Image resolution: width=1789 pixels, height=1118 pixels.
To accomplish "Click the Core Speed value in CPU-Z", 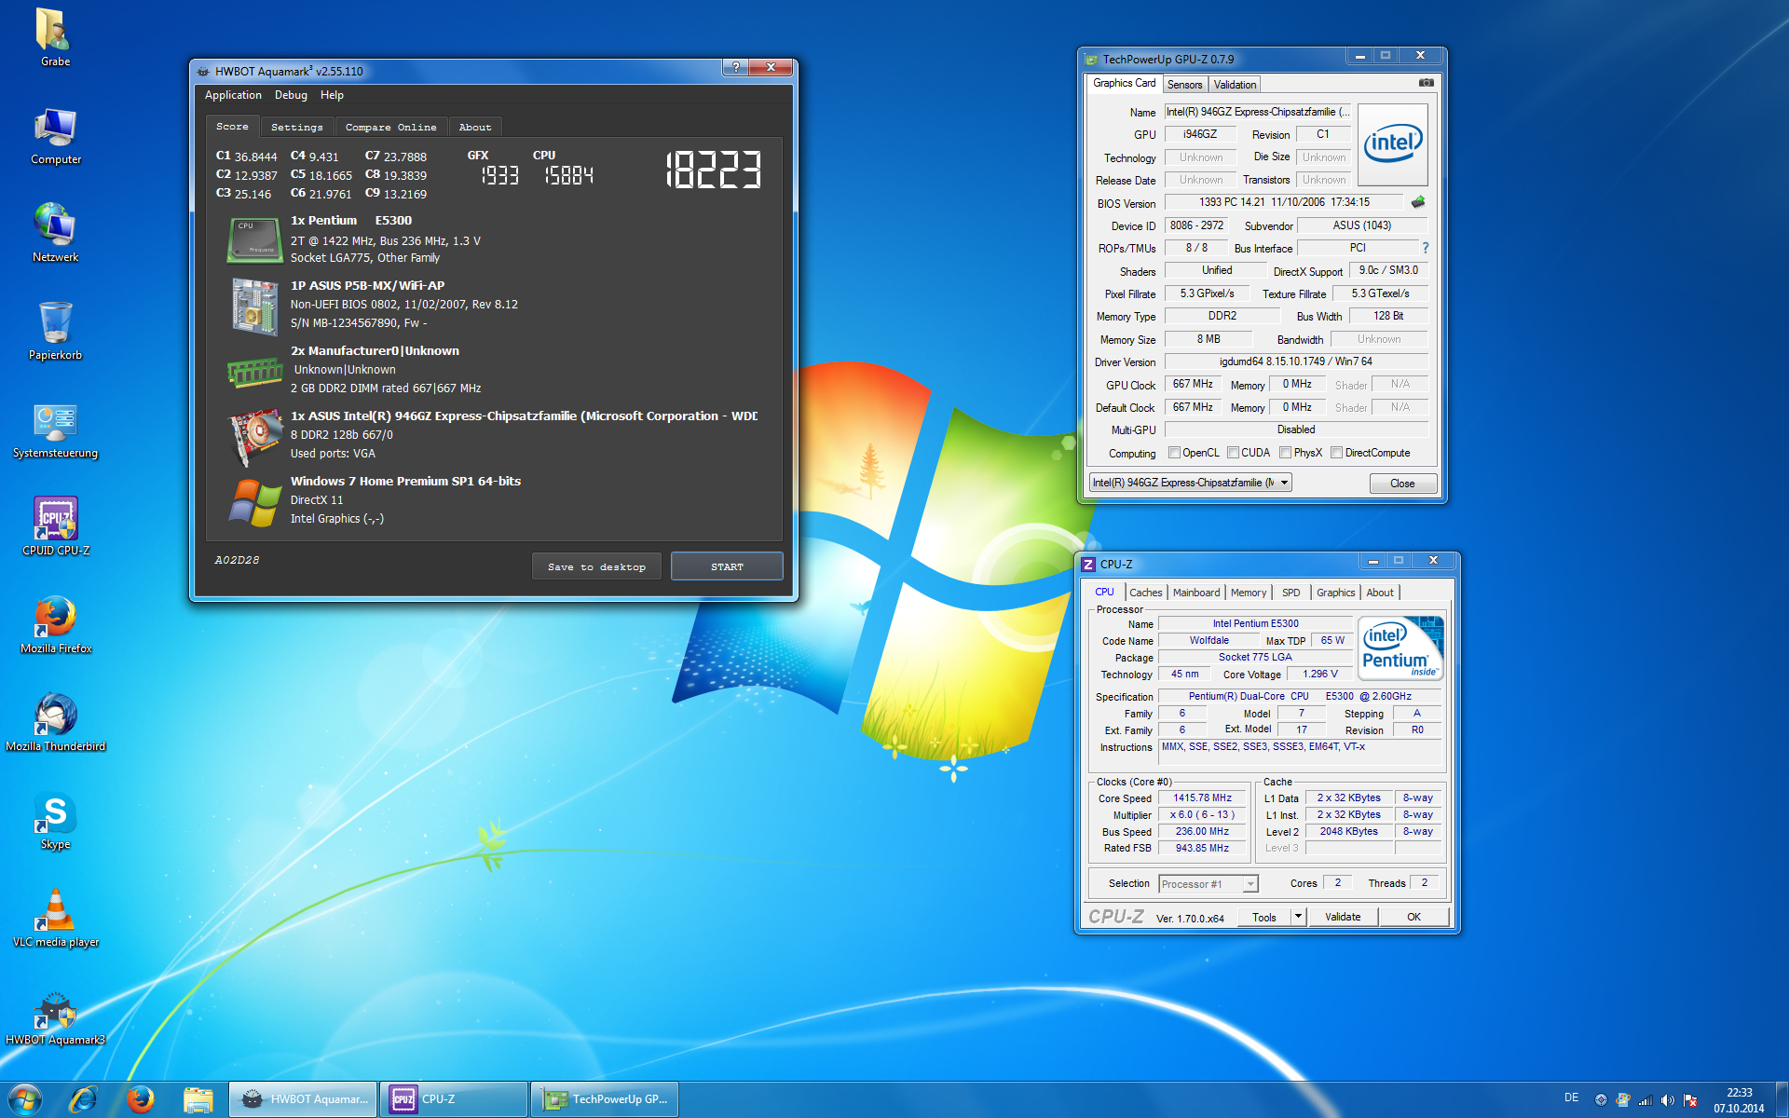I will pos(1202,798).
